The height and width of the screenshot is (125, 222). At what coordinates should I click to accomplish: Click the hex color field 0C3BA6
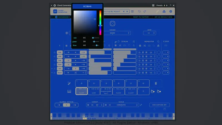click(87, 6)
